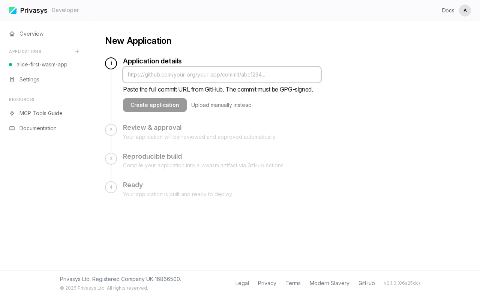Select the Overview home icon
This screenshot has height=296, width=480.
tap(12, 34)
